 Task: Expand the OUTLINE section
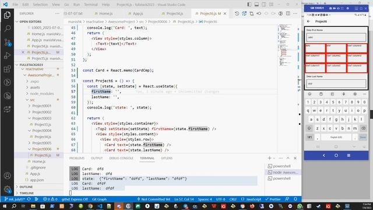pos(38,187)
